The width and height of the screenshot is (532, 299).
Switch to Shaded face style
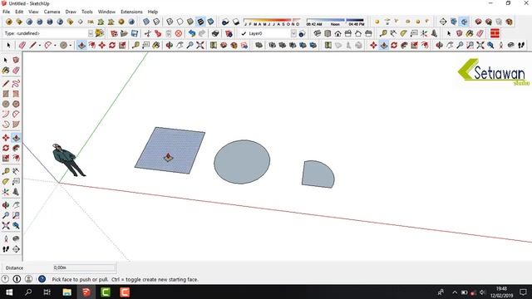190,22
